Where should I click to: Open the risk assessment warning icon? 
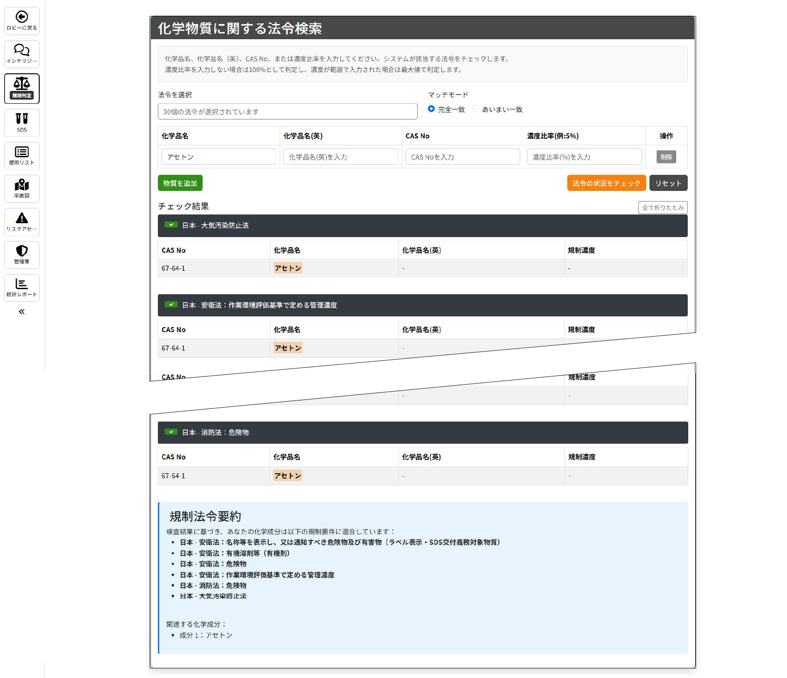click(22, 218)
